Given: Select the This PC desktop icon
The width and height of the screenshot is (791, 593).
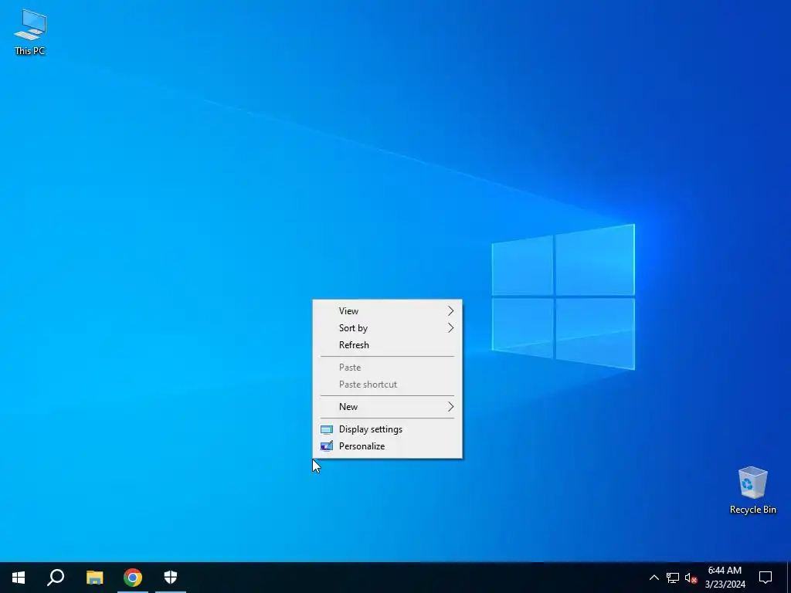Looking at the screenshot, I should [30, 32].
